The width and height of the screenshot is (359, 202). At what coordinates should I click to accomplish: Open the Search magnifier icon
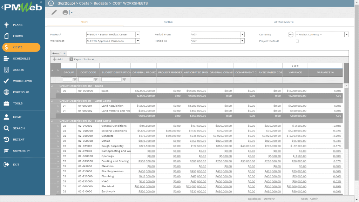pyautogui.click(x=6, y=128)
